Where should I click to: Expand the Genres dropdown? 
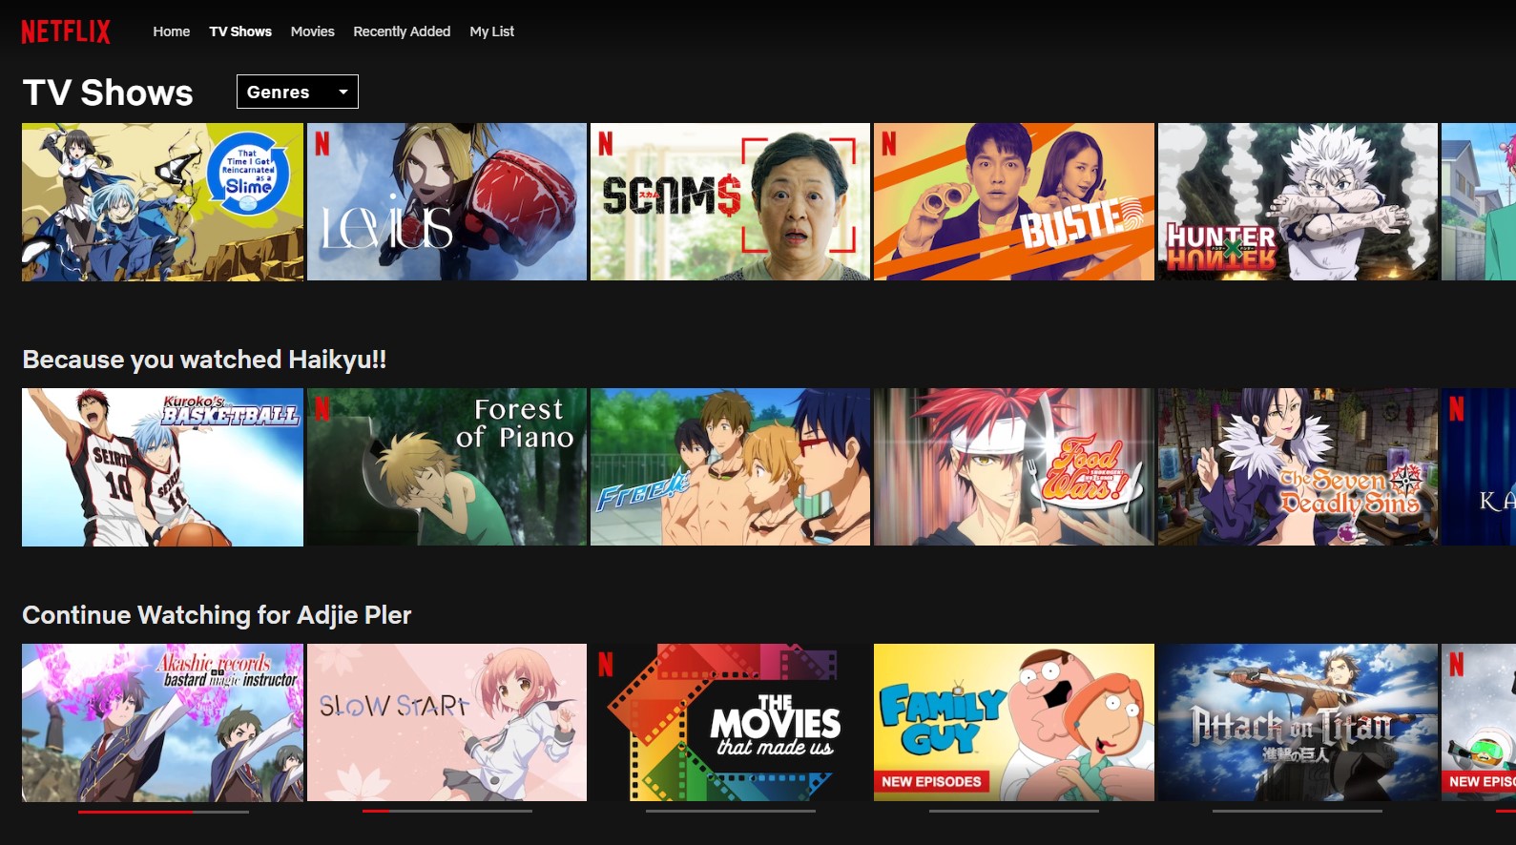[298, 92]
